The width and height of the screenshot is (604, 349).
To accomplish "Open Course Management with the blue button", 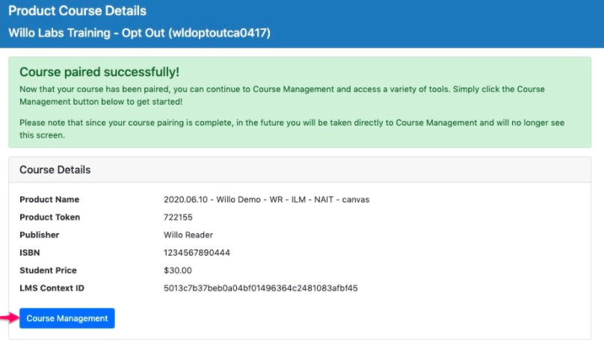I will pos(67,318).
